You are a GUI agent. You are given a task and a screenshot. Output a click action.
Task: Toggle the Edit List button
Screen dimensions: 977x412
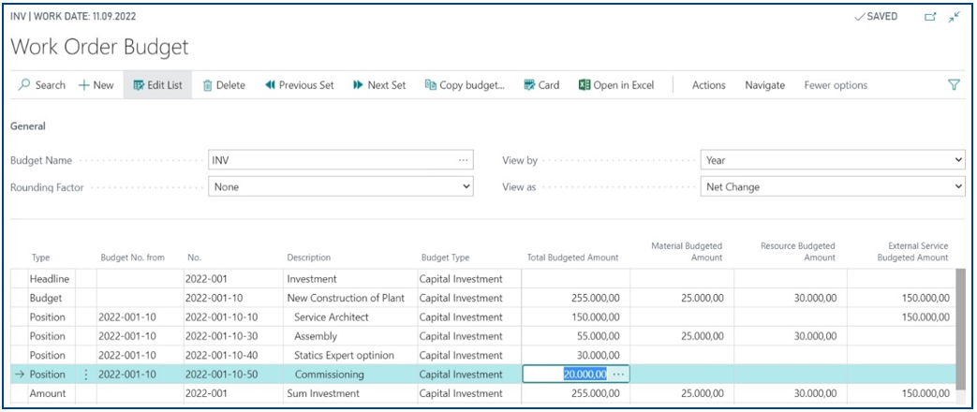pos(157,85)
